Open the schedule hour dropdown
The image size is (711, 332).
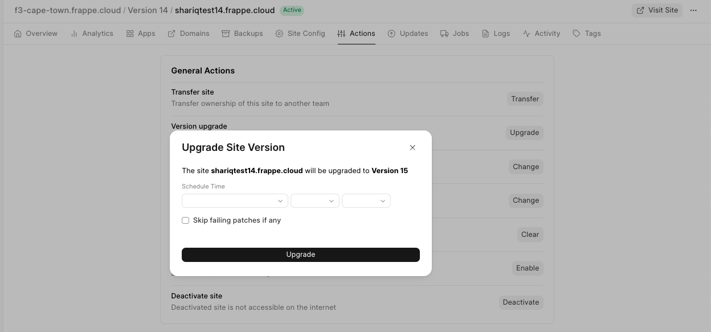(314, 201)
